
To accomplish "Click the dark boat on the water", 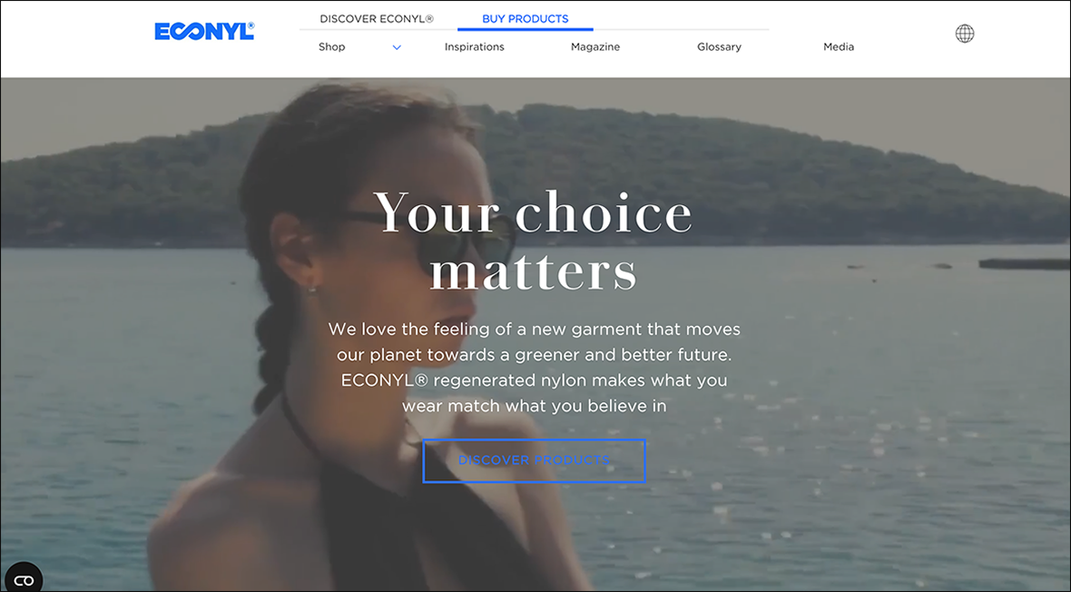I will [1024, 264].
